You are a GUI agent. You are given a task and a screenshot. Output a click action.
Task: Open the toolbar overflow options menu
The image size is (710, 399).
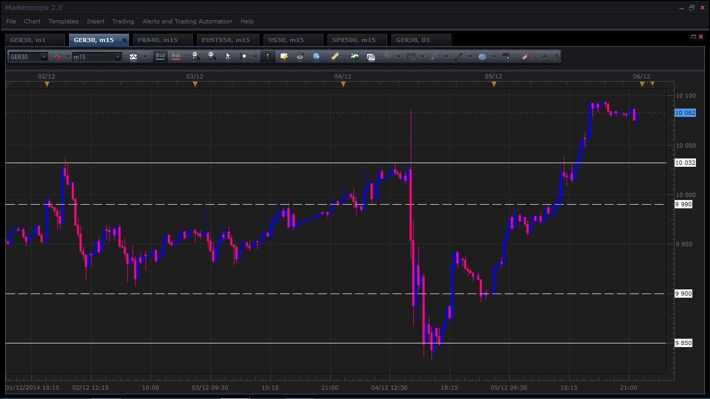(x=557, y=57)
